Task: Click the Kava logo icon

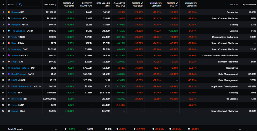Action: pyautogui.click(x=9, y=43)
